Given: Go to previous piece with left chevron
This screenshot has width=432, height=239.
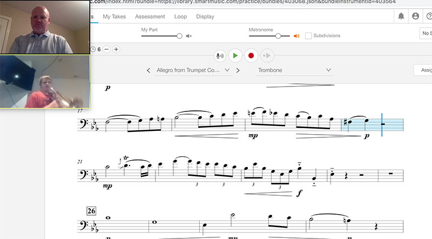Looking at the screenshot, I should pos(149,70).
